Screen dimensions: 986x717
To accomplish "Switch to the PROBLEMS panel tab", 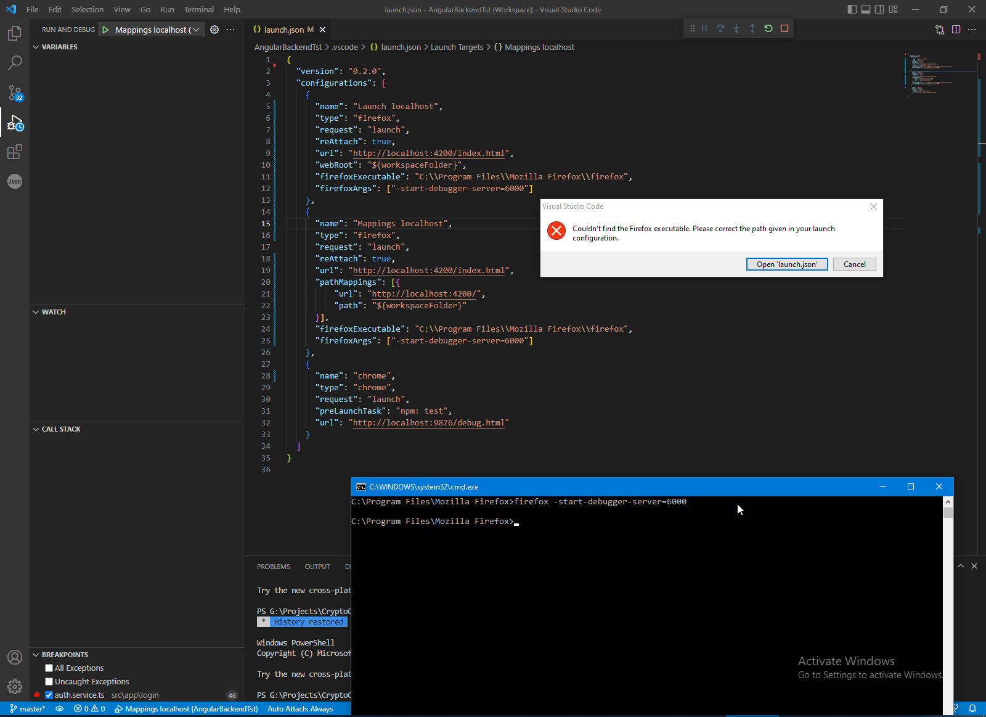I will click(274, 567).
